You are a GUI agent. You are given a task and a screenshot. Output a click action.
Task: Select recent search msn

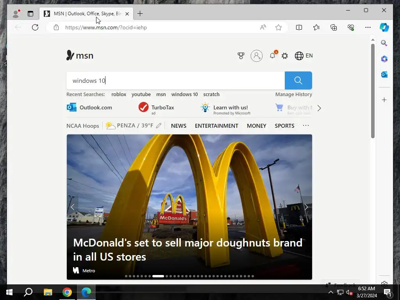(161, 95)
